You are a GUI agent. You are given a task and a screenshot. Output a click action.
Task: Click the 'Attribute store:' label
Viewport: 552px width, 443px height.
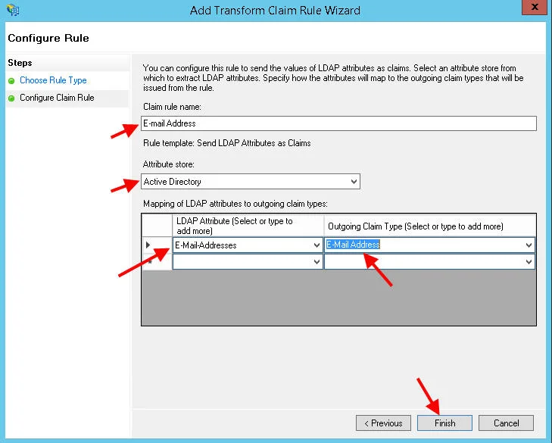168,164
